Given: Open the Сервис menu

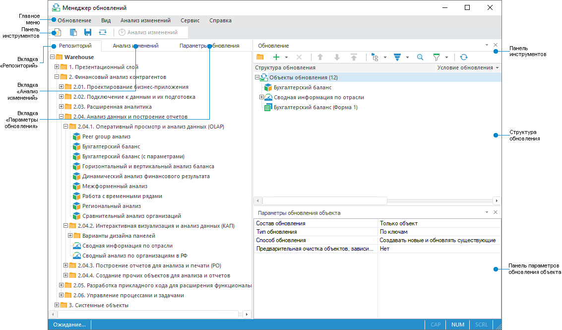Looking at the screenshot, I should (190, 20).
